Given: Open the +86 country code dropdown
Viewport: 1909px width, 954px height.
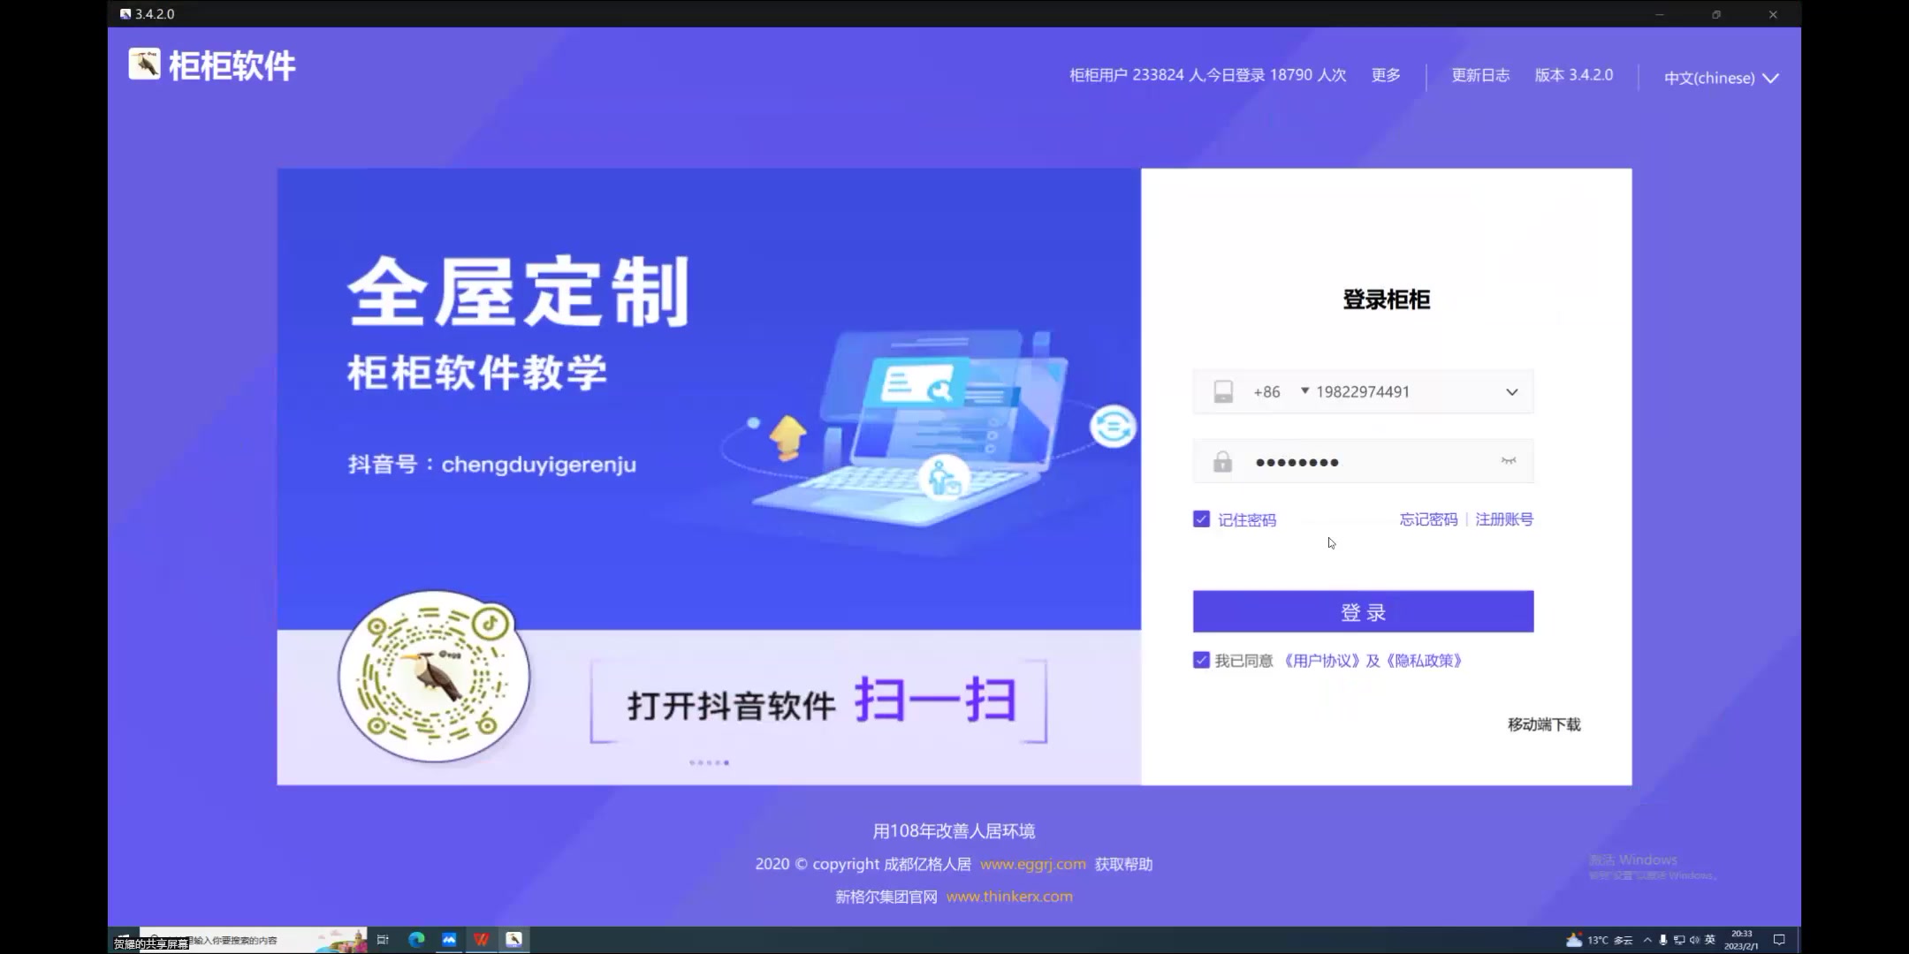Looking at the screenshot, I should click(x=1281, y=391).
